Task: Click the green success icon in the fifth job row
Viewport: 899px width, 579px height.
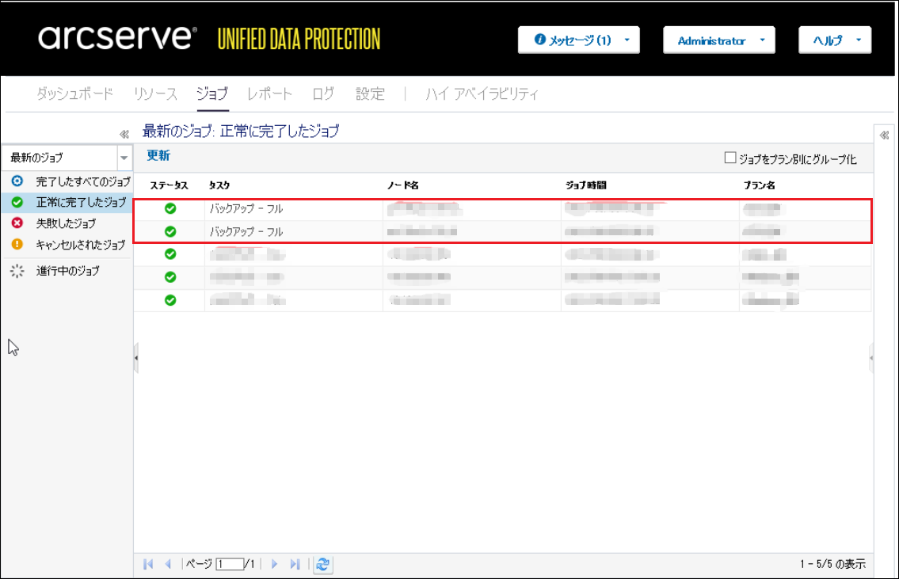Action: (170, 300)
